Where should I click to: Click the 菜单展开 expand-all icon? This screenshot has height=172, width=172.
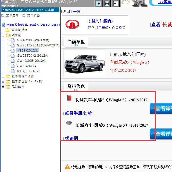click(3, 15)
